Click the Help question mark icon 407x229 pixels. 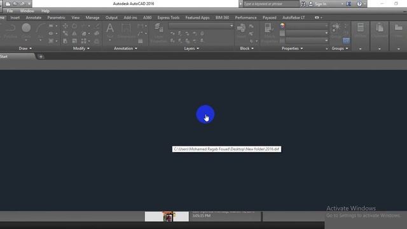[359, 4]
